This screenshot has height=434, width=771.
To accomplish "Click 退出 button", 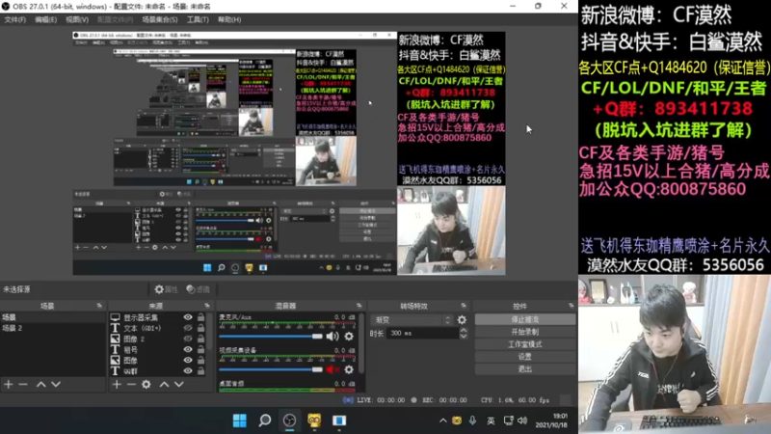I will 525,369.
